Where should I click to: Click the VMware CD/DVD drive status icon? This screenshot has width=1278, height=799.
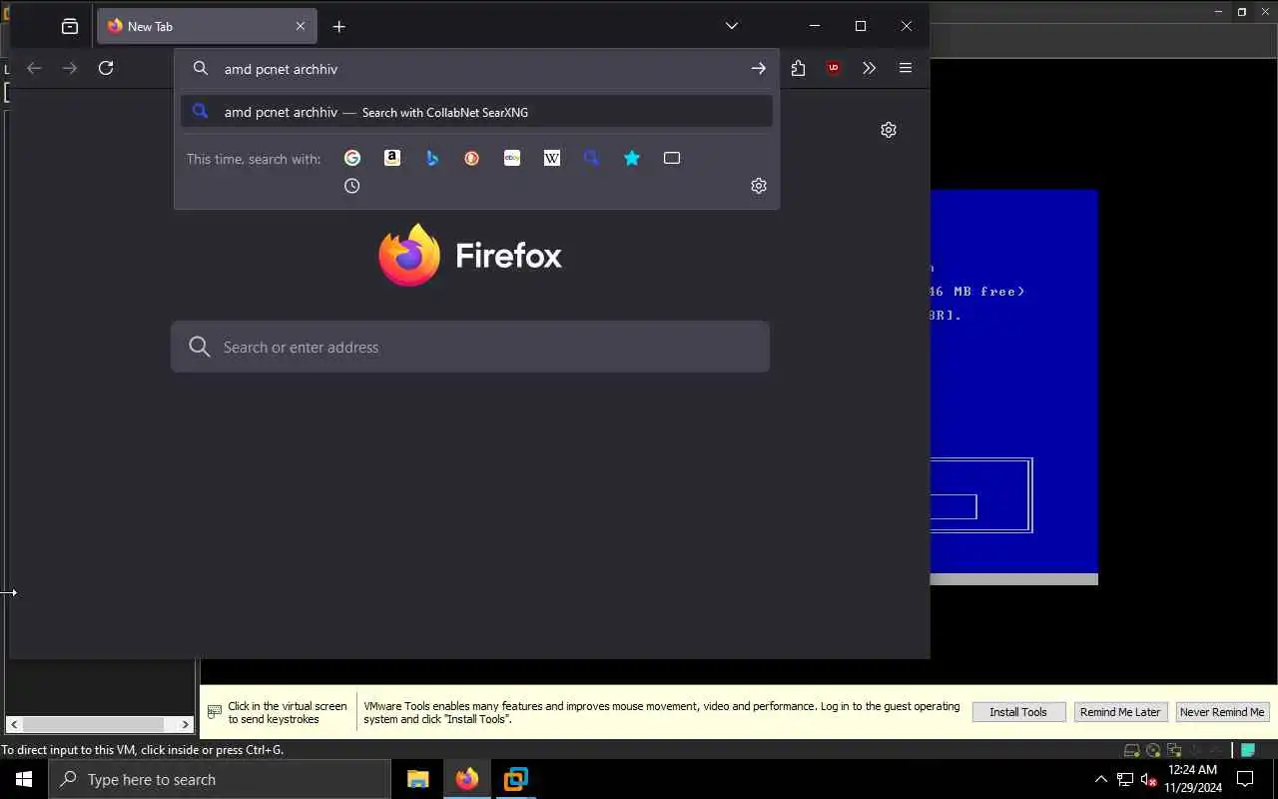(1153, 750)
